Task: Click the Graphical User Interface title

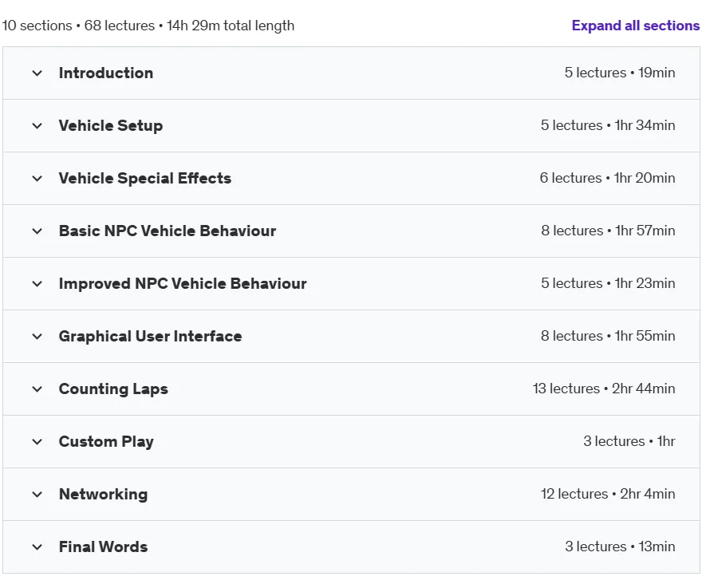Action: click(x=151, y=337)
